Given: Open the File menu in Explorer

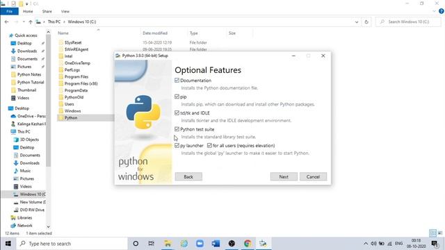Looking at the screenshot, I should point(9,11).
